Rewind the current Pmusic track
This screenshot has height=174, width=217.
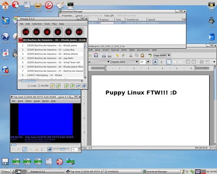tap(36, 32)
